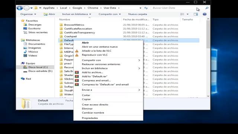Viewport: 238px width, 134px height.
Task: Expand Compartir con submenu in context menu
Action: 108,60
